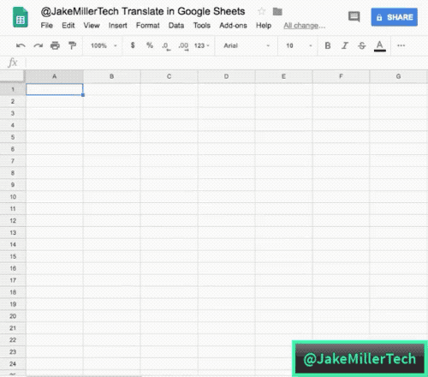
Task: Select row 15 header
Action: 13,256
